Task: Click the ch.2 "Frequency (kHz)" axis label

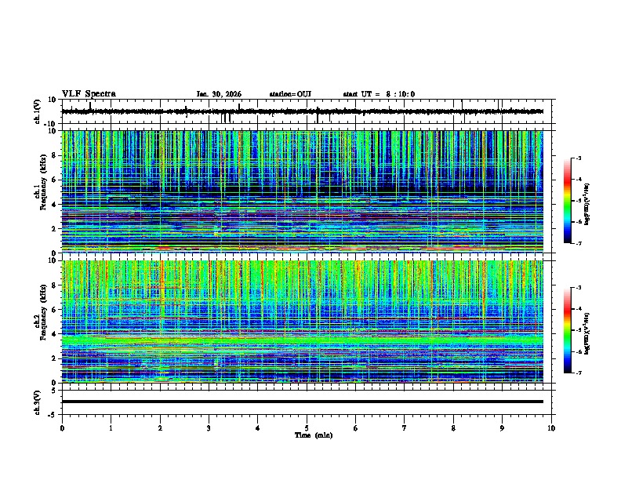Action: point(44,312)
